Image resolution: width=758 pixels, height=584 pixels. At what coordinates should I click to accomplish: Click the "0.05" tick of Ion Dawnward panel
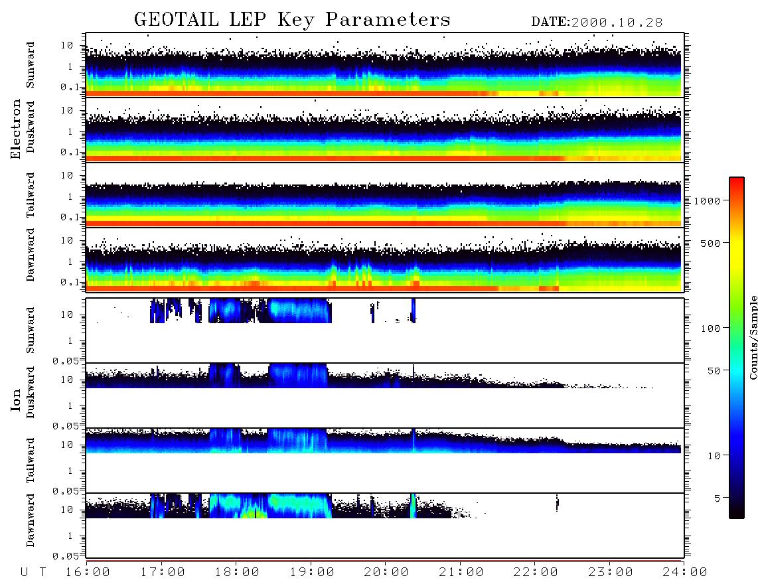(66, 556)
